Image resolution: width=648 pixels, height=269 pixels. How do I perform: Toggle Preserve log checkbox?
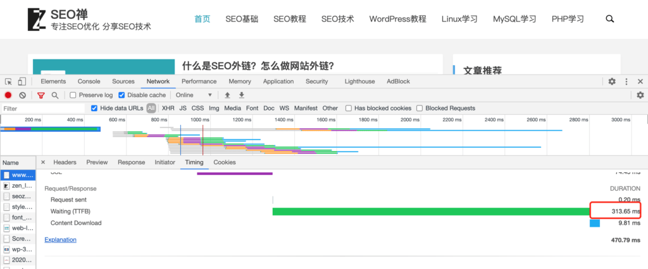73,95
